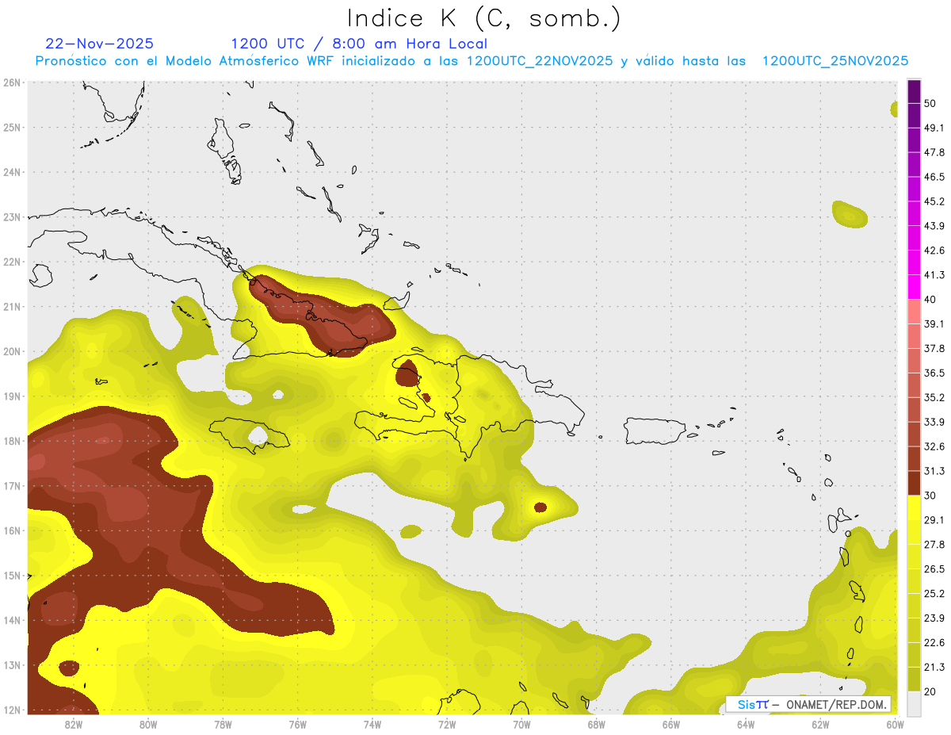Click the colorbar value '45.2'
Screen dimensions: 951x735
pyautogui.click(x=934, y=201)
